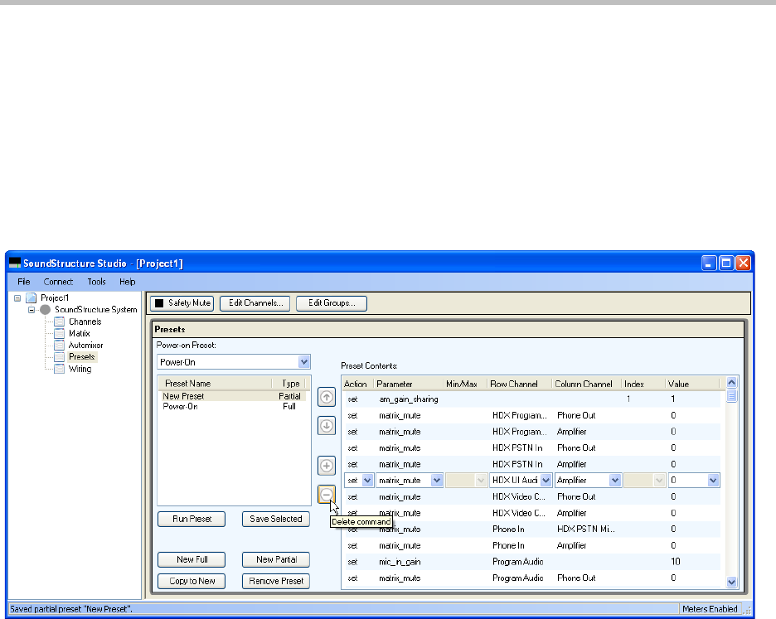Click the delete command minus icon
Image resolution: width=776 pixels, height=619 pixels.
pos(327,494)
